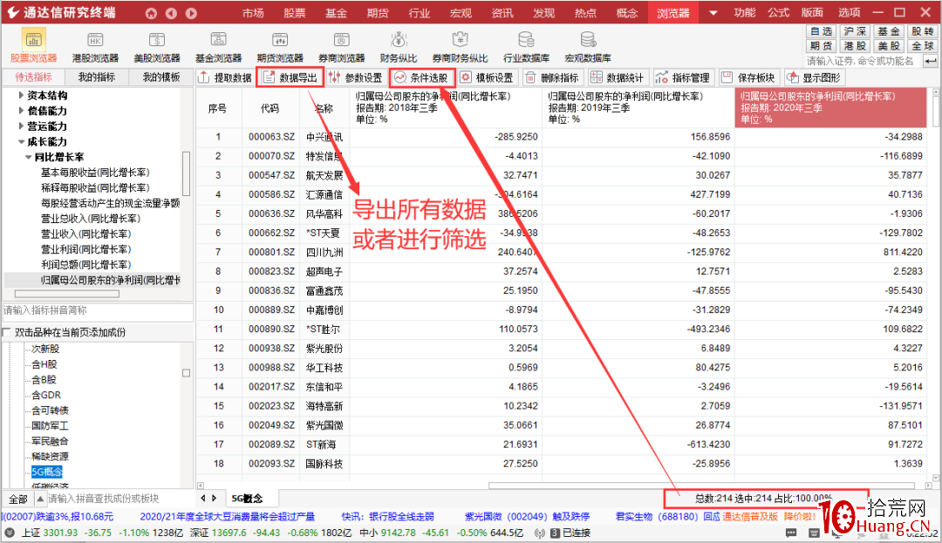942x543 pixels.
Task: Switch to the 期货 menu tab
Action: 378,12
